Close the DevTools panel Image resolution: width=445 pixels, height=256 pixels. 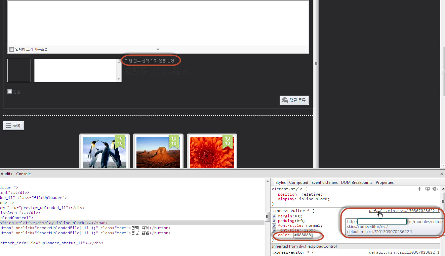(441, 174)
